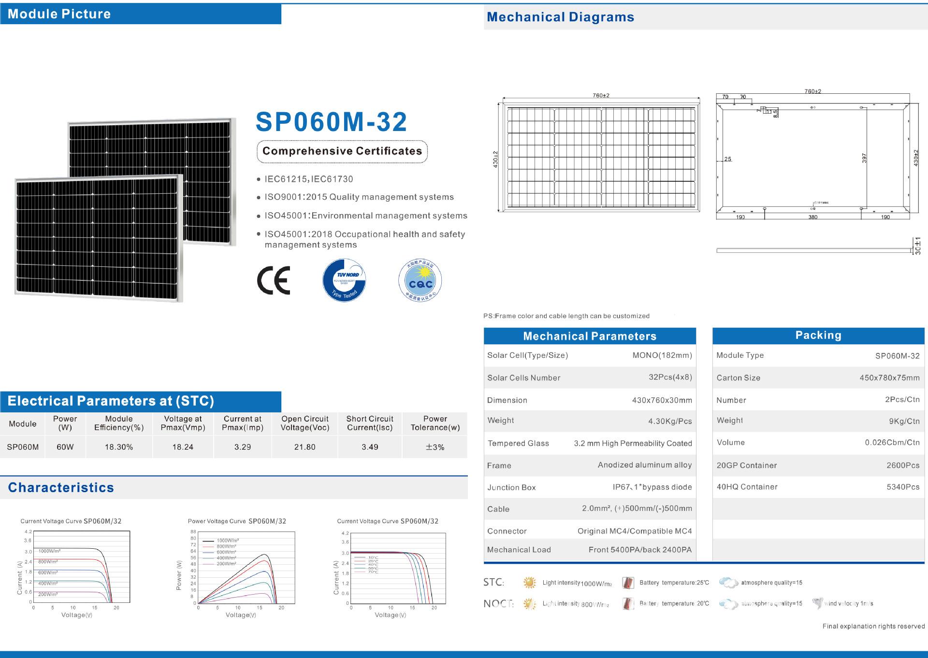Click the NOCT battery temperature icon
The height and width of the screenshot is (658, 928).
pyautogui.click(x=628, y=603)
